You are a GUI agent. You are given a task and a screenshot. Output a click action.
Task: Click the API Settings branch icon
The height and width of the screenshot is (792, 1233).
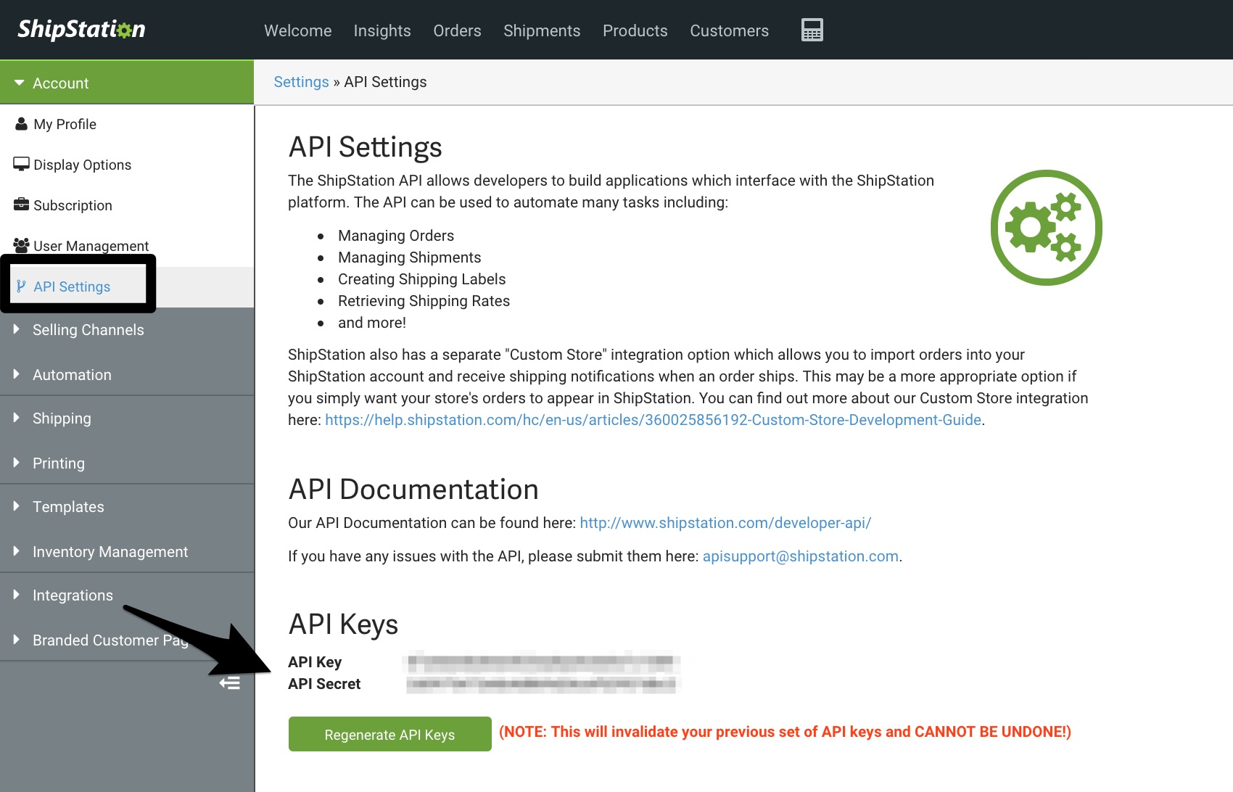(x=21, y=286)
